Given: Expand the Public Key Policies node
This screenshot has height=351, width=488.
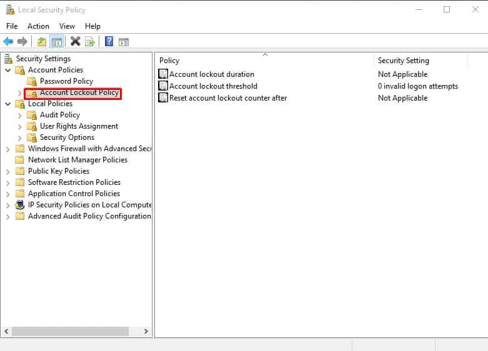Looking at the screenshot, I should [x=8, y=172].
